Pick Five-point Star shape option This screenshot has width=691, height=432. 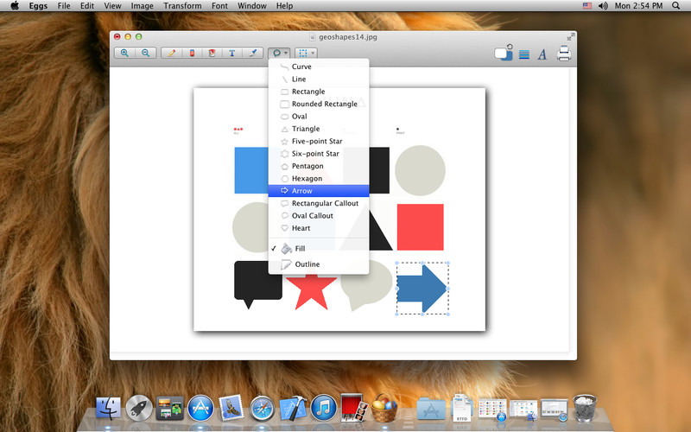tap(316, 142)
